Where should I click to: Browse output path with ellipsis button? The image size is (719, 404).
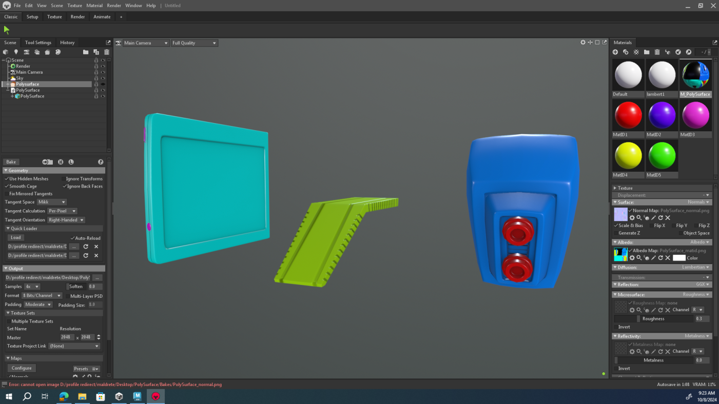pyautogui.click(x=97, y=278)
